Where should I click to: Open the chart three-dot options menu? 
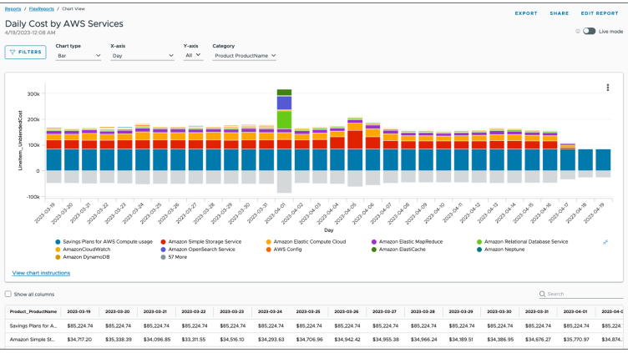click(x=607, y=88)
